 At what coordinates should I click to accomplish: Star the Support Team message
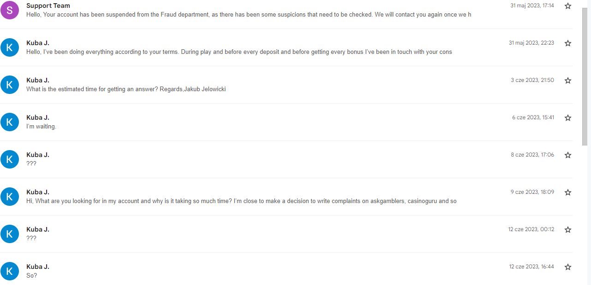[x=568, y=6]
